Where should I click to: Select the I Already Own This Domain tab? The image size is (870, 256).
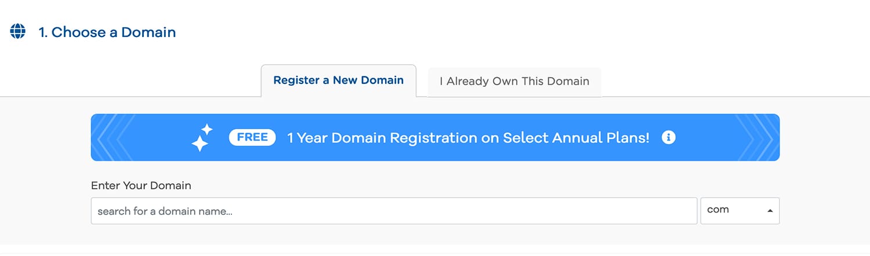coord(514,82)
